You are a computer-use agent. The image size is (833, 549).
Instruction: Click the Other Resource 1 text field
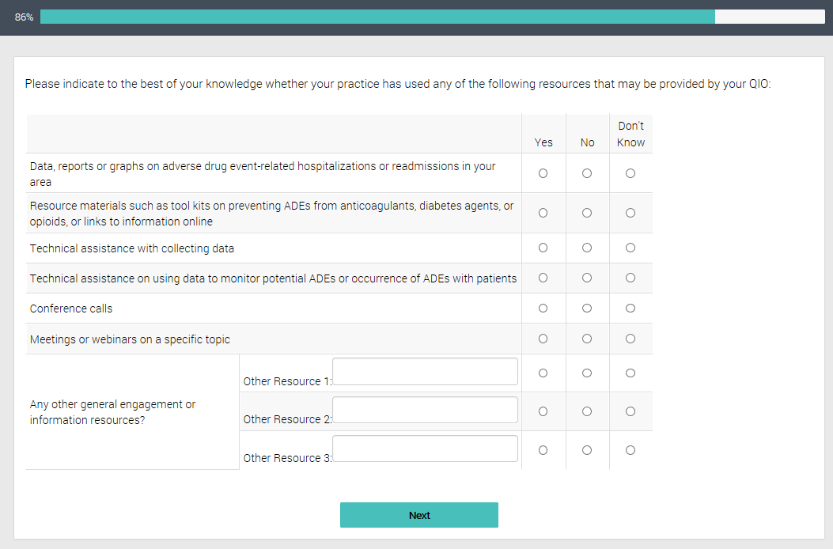tap(425, 372)
